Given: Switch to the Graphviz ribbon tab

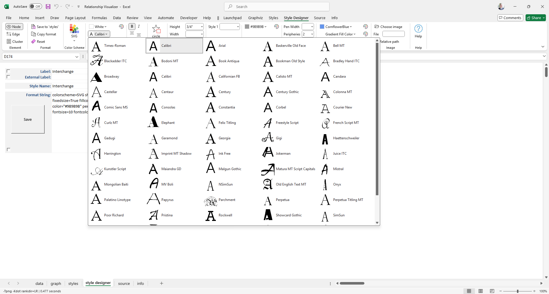Looking at the screenshot, I should coord(255,18).
